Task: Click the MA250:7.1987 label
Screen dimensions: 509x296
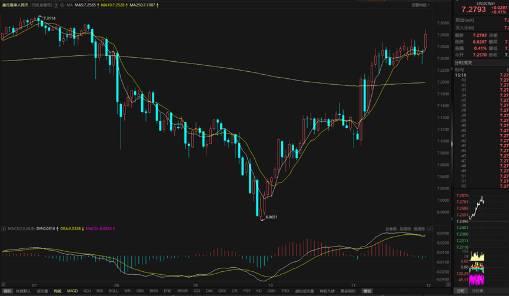Action: 142,5
